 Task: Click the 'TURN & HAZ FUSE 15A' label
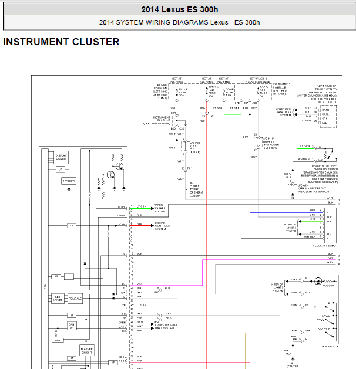pos(213,92)
